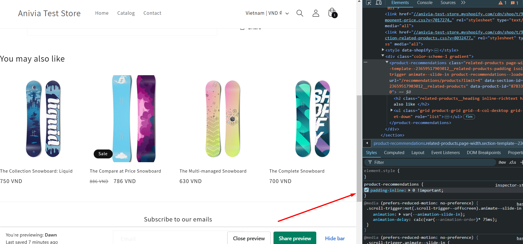Open the shopping cart icon
523x244 pixels.
tap(332, 13)
